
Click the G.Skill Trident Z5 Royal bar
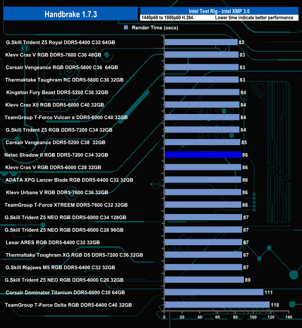[201, 42]
